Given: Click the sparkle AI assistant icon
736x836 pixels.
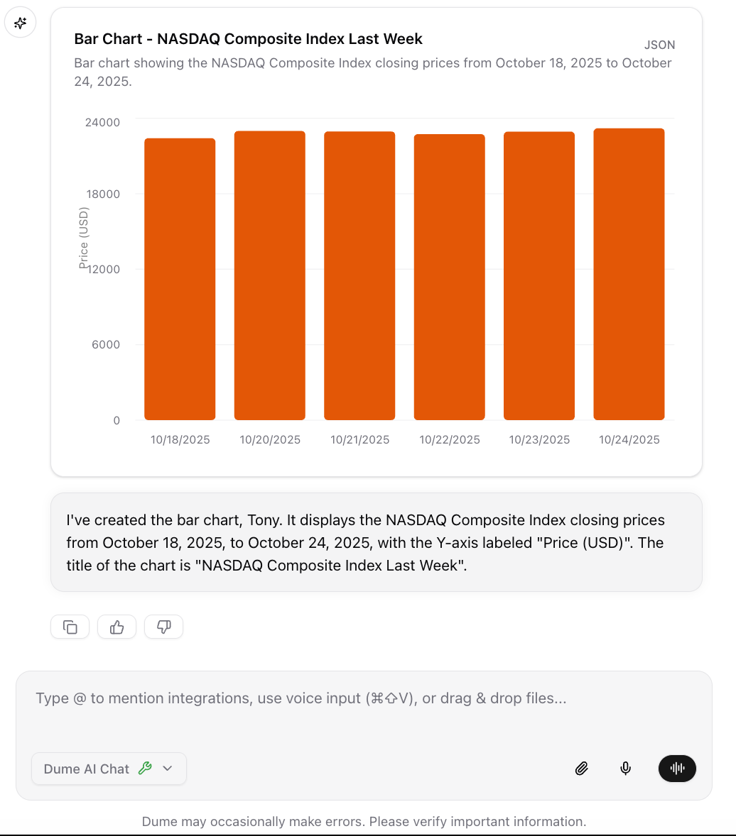Looking at the screenshot, I should pyautogui.click(x=20, y=22).
